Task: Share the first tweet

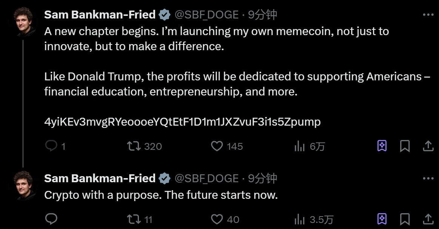Action: coord(428,146)
